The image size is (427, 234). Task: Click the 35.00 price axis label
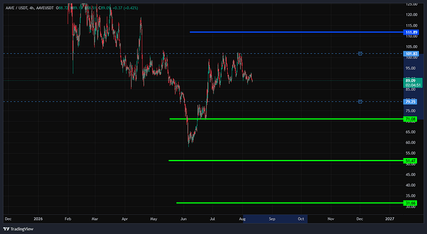[411, 196]
